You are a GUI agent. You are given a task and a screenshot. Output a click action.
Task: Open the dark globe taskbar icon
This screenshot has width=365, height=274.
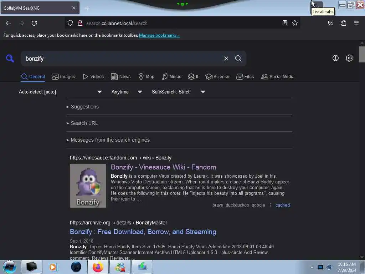(76, 267)
